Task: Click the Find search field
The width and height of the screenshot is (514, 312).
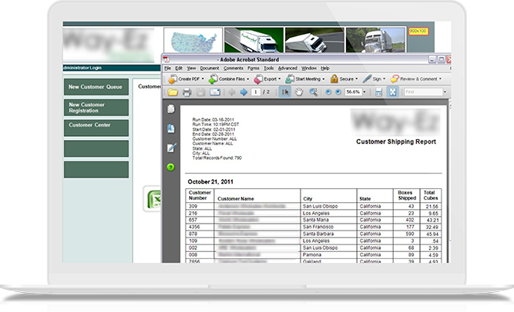Action: click(x=423, y=92)
